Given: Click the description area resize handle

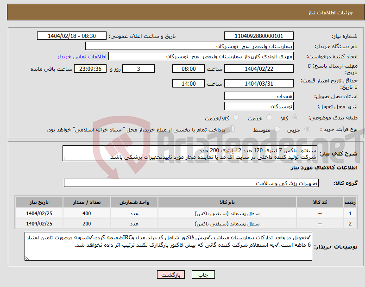Looking at the screenshot, I should coord(65,159).
